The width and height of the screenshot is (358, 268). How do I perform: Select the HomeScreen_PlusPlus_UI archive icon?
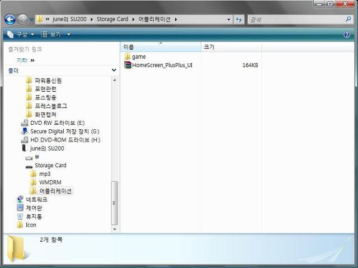click(x=128, y=65)
